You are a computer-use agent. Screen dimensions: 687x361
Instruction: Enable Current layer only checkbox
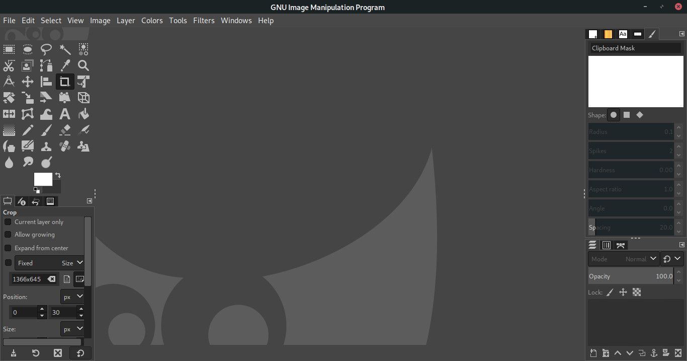click(8, 222)
